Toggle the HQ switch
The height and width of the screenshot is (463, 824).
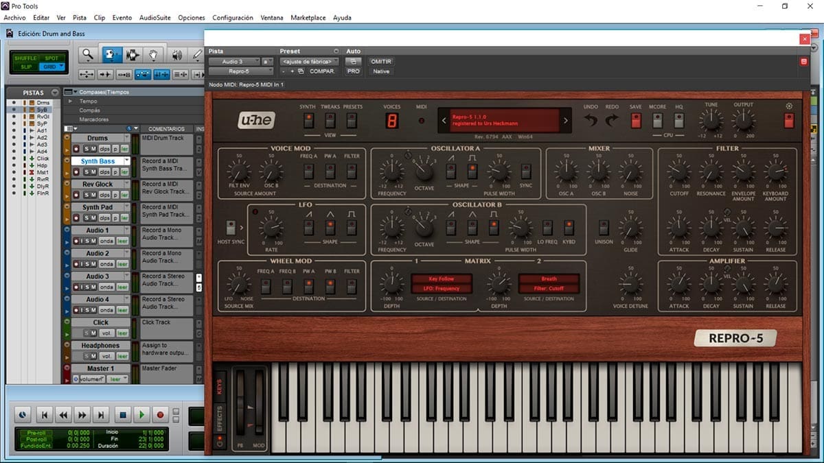pyautogui.click(x=679, y=121)
